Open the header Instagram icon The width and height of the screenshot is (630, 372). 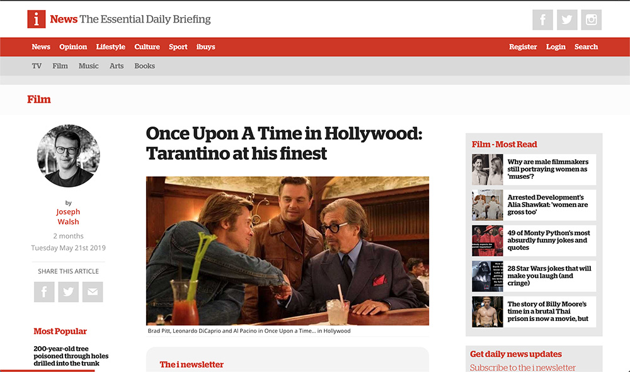coord(592,20)
